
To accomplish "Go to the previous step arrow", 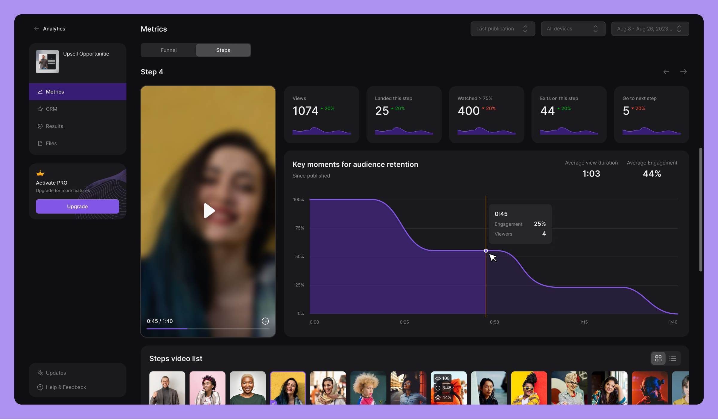I will coord(666,72).
